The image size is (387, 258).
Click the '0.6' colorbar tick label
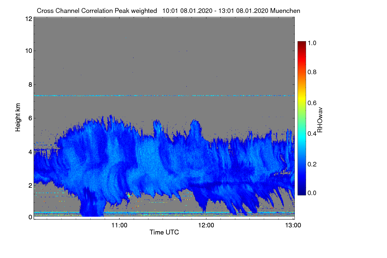pyautogui.click(x=312, y=103)
